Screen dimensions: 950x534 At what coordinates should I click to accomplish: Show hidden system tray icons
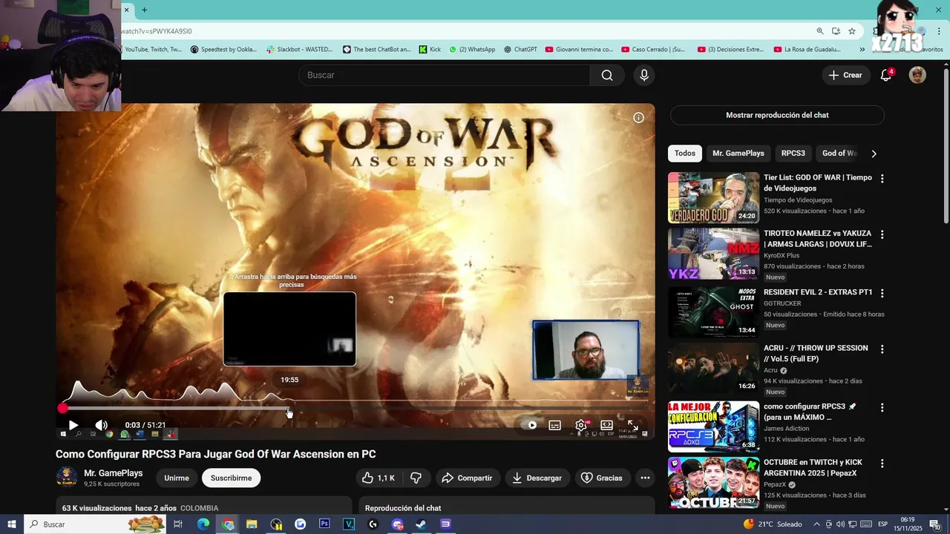coord(817,524)
